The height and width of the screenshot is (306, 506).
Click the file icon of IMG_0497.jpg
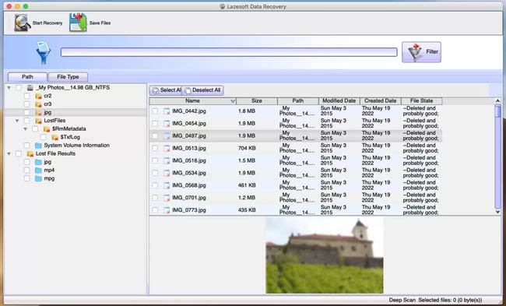tap(167, 136)
